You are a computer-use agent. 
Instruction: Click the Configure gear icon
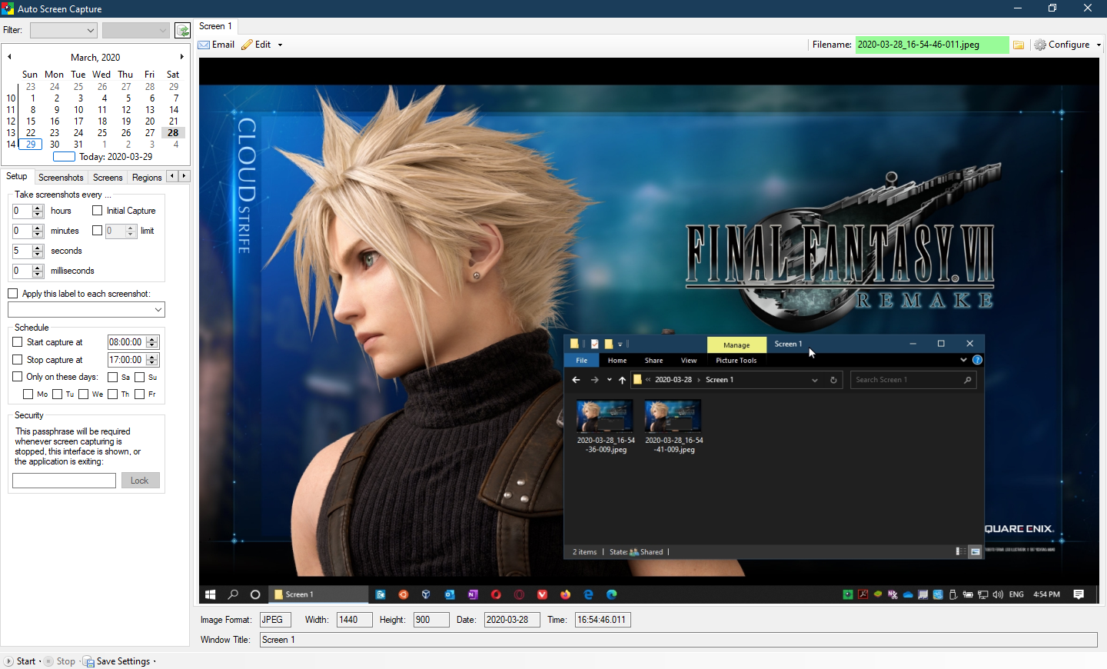tap(1040, 45)
